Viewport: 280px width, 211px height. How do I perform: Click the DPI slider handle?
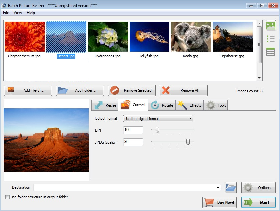pos(157,130)
